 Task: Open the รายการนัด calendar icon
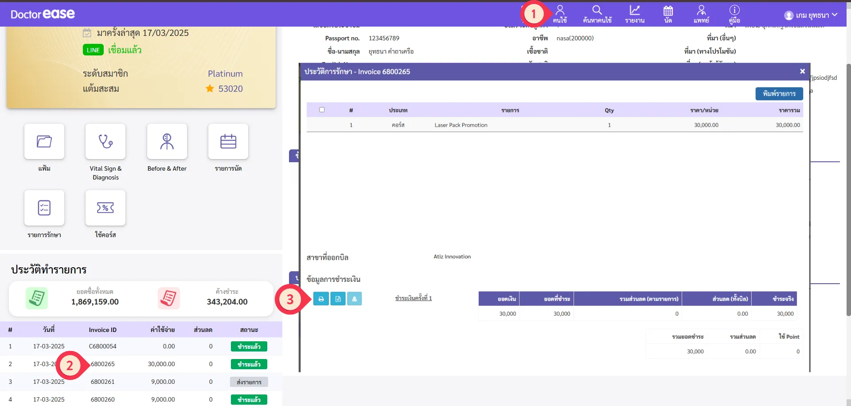[228, 141]
